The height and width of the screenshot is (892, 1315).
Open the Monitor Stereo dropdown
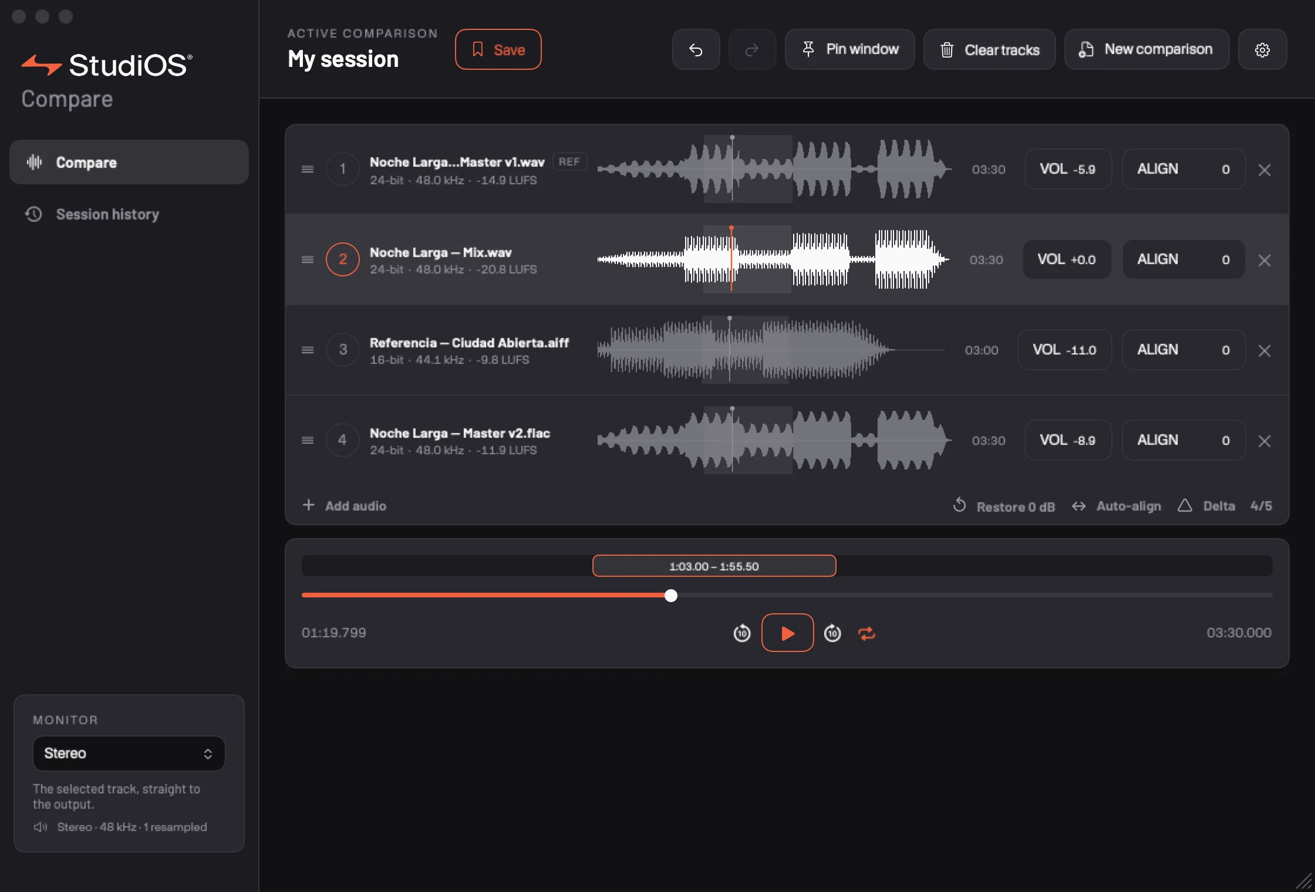[129, 754]
